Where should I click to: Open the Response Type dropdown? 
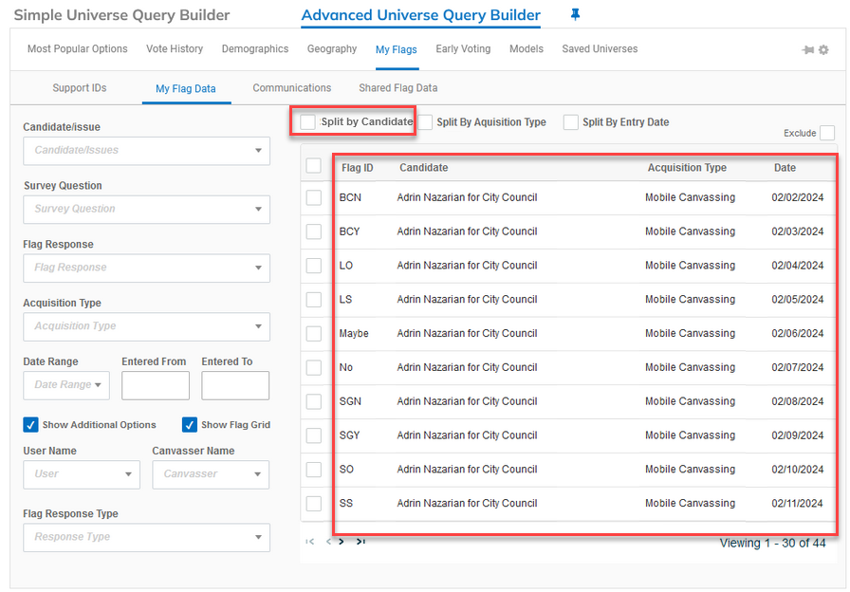click(x=146, y=537)
